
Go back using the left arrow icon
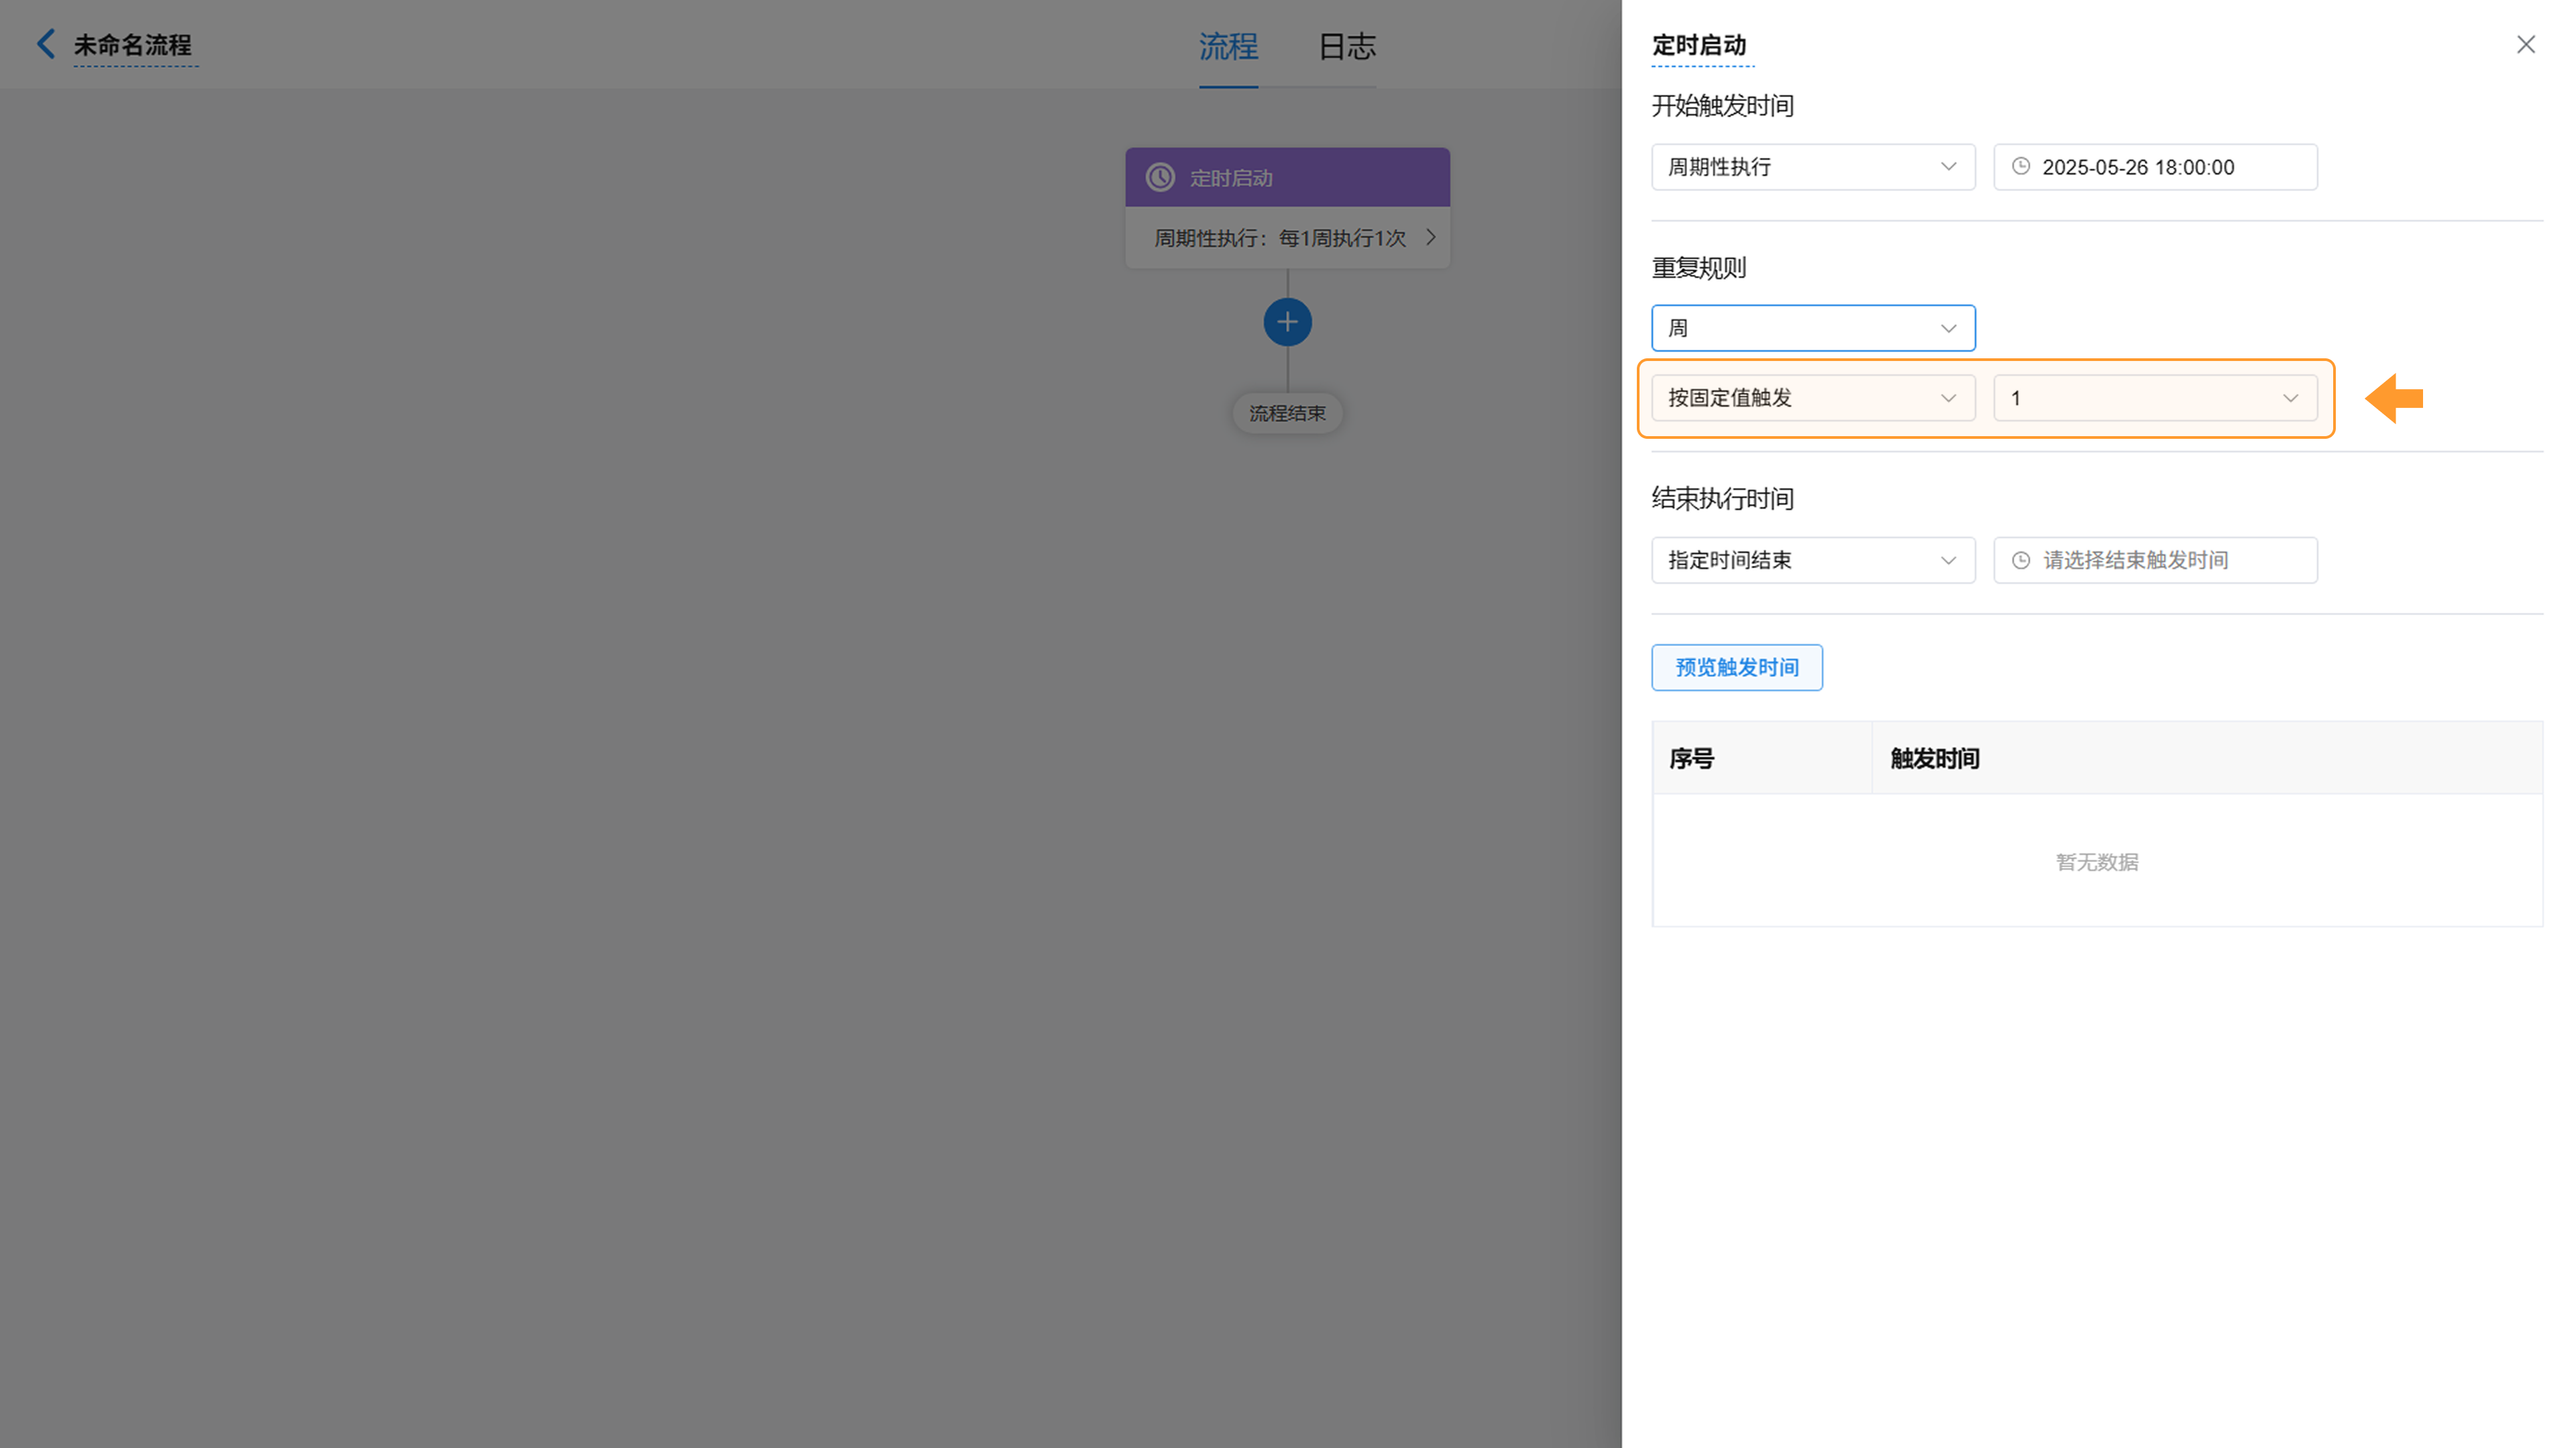click(x=45, y=44)
